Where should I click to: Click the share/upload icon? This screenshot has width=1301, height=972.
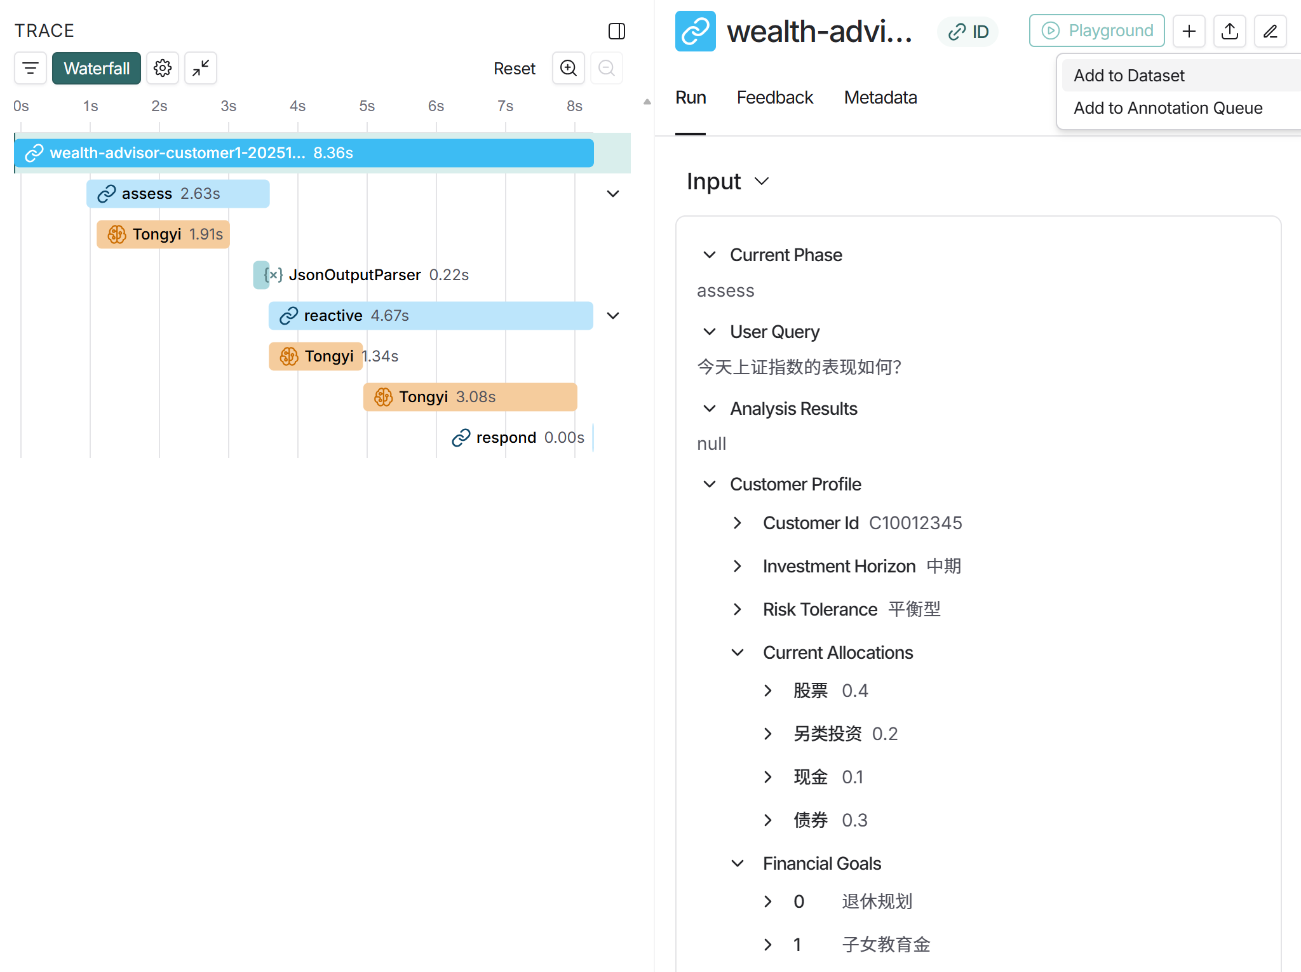pos(1230,30)
